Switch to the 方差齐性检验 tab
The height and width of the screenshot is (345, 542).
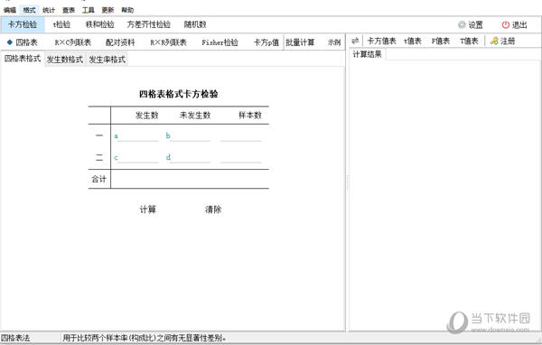pyautogui.click(x=149, y=24)
